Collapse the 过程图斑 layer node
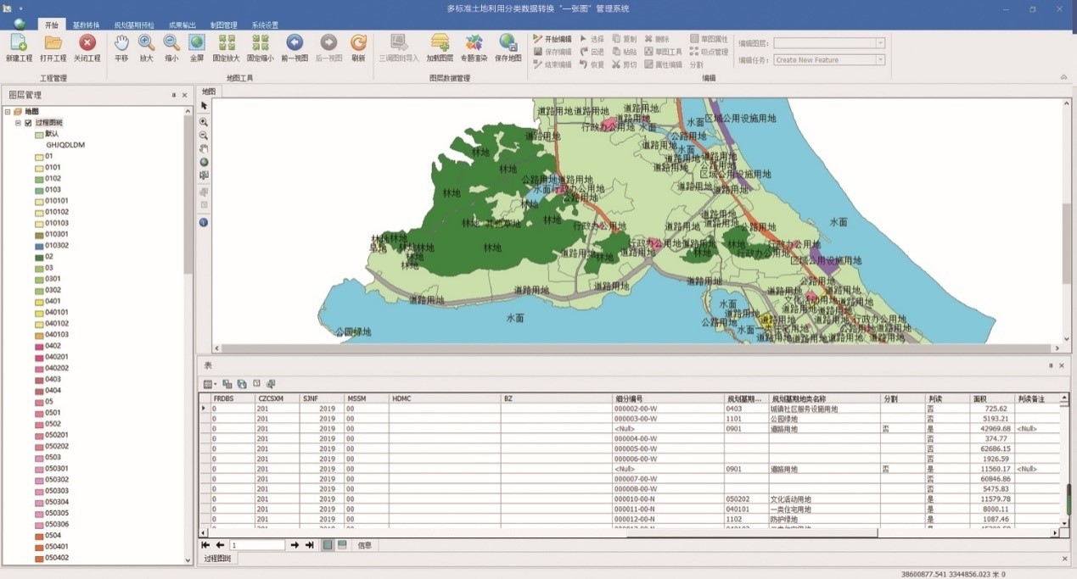 (18, 123)
